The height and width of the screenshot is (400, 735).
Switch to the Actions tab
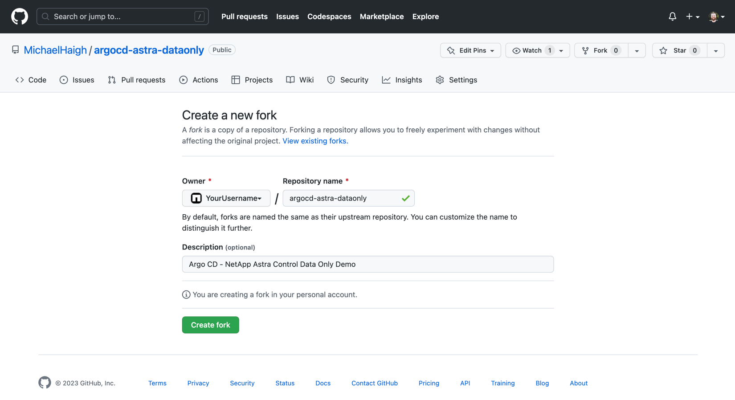199,80
